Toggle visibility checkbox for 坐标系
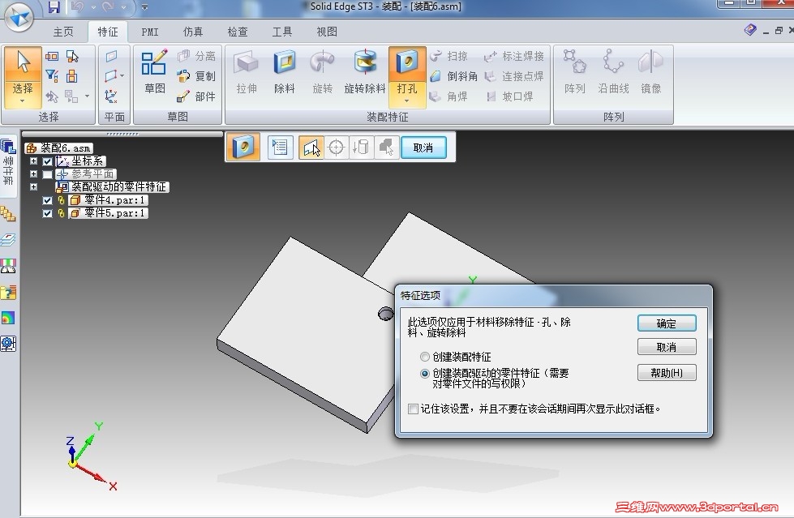Viewport: 794px width, 518px height. pyautogui.click(x=47, y=161)
